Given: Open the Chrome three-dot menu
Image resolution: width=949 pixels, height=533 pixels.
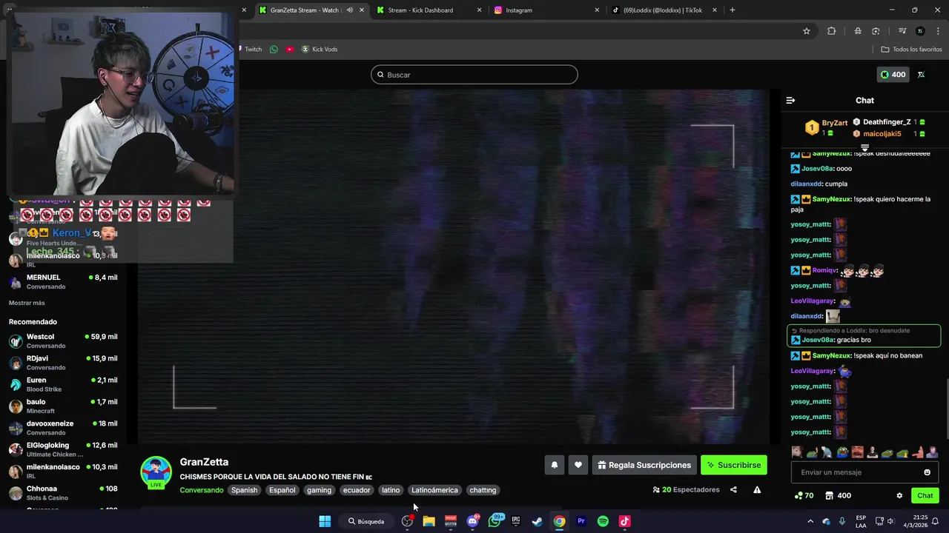Looking at the screenshot, I should coord(939,31).
